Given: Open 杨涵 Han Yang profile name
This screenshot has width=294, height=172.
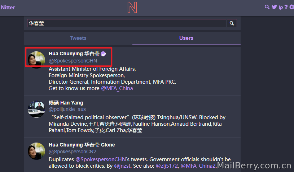Looking at the screenshot, I should [x=66, y=103].
